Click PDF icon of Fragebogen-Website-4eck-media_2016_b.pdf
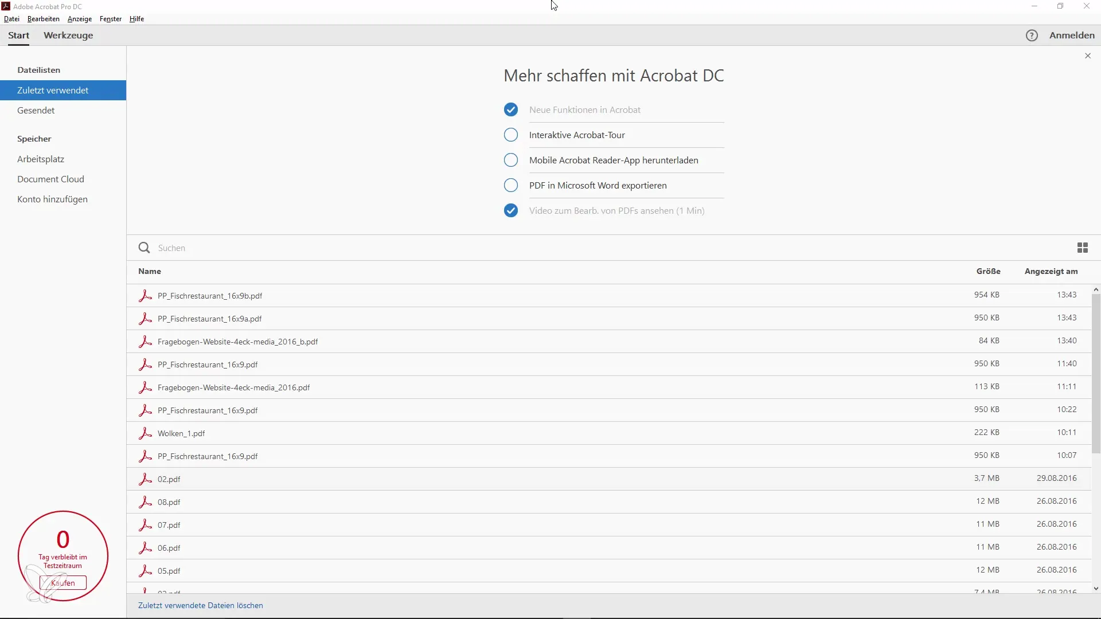1101x619 pixels. click(145, 342)
